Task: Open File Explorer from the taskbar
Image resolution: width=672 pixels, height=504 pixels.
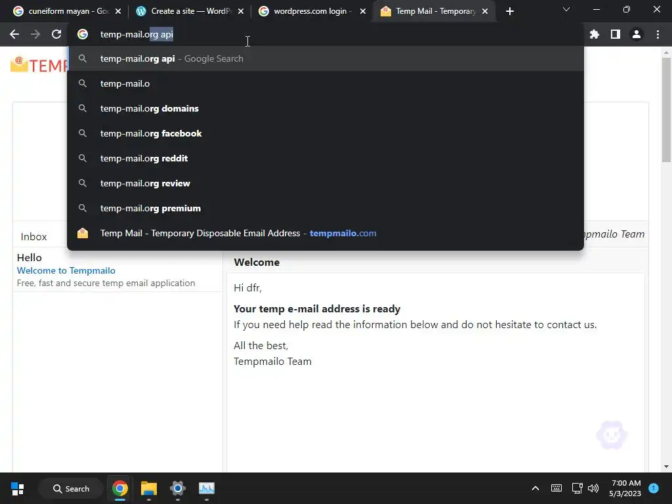Action: [x=149, y=488]
